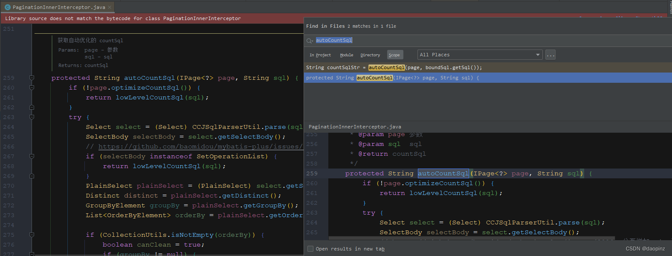672x256 pixels.
Task: Close the PaginationInnerInterceptor.java tab
Action: [110, 7]
